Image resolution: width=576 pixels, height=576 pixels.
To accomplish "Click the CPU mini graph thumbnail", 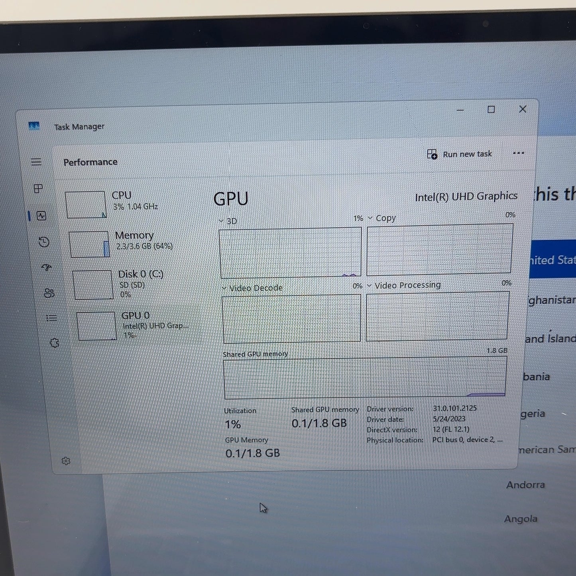I will pos(86,204).
